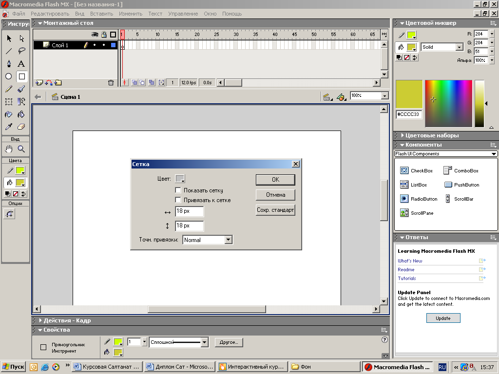Select the Paint Bucket tool
This screenshot has height=374, width=499.
tap(21, 114)
